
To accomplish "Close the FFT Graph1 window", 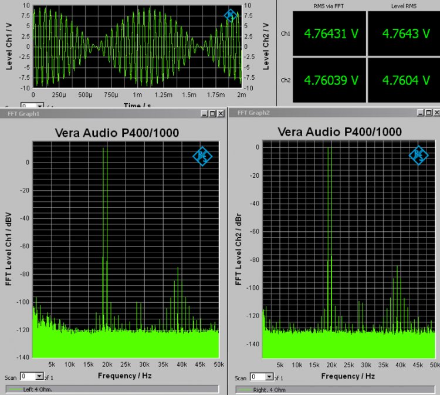I will point(221,113).
